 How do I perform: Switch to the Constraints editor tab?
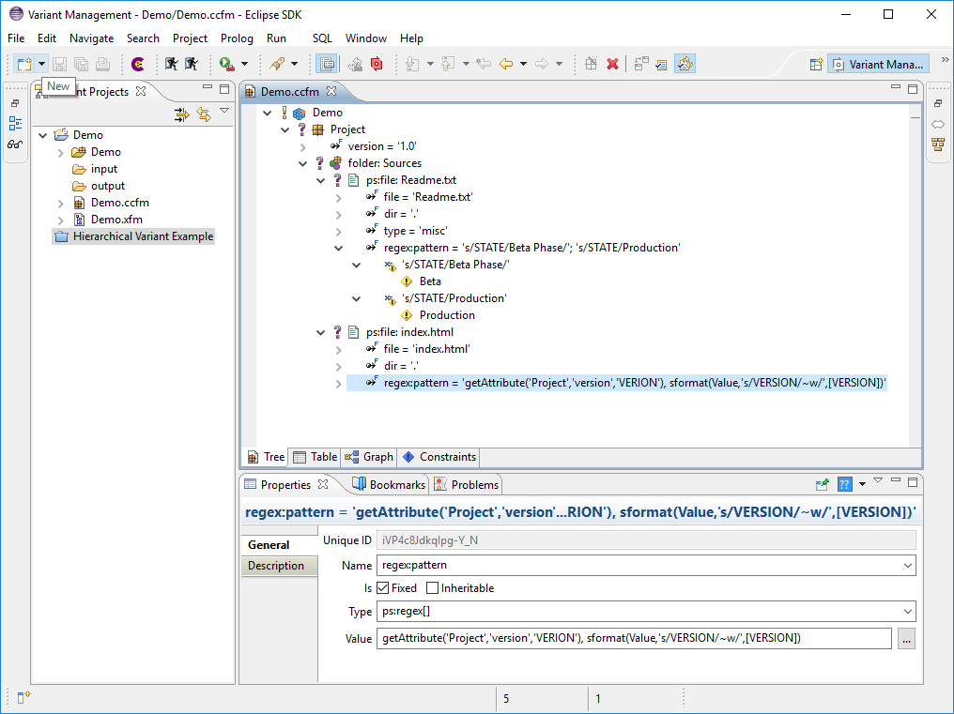coord(439,457)
